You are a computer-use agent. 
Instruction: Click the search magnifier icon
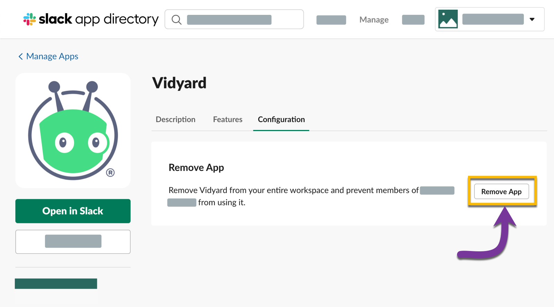point(177,20)
